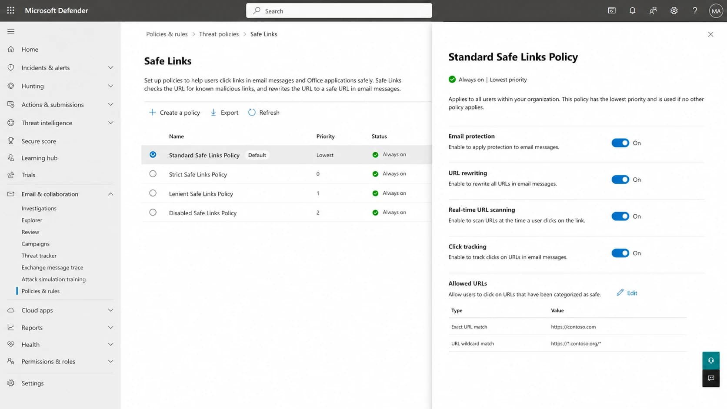Go to Policies & rules breadcrumb
Image resolution: width=727 pixels, height=409 pixels.
pos(167,34)
